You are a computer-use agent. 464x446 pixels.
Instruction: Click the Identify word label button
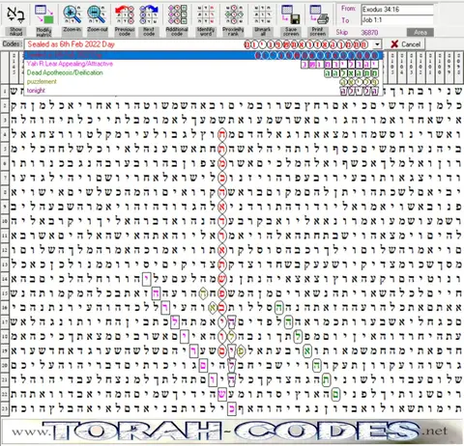click(206, 31)
